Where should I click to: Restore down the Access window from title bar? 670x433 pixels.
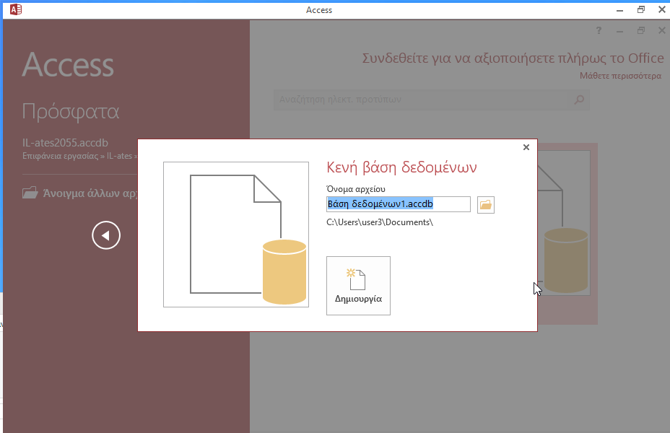[x=640, y=10]
